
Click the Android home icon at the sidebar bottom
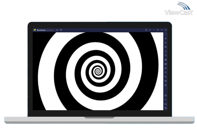[x=166, y=104]
